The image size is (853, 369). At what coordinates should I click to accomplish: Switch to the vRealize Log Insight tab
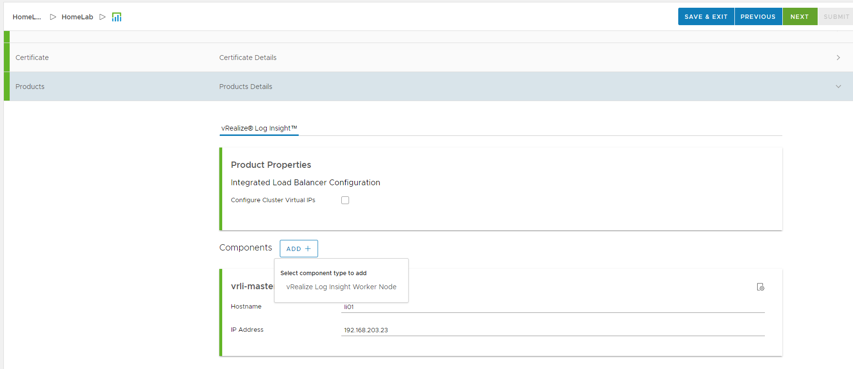259,128
